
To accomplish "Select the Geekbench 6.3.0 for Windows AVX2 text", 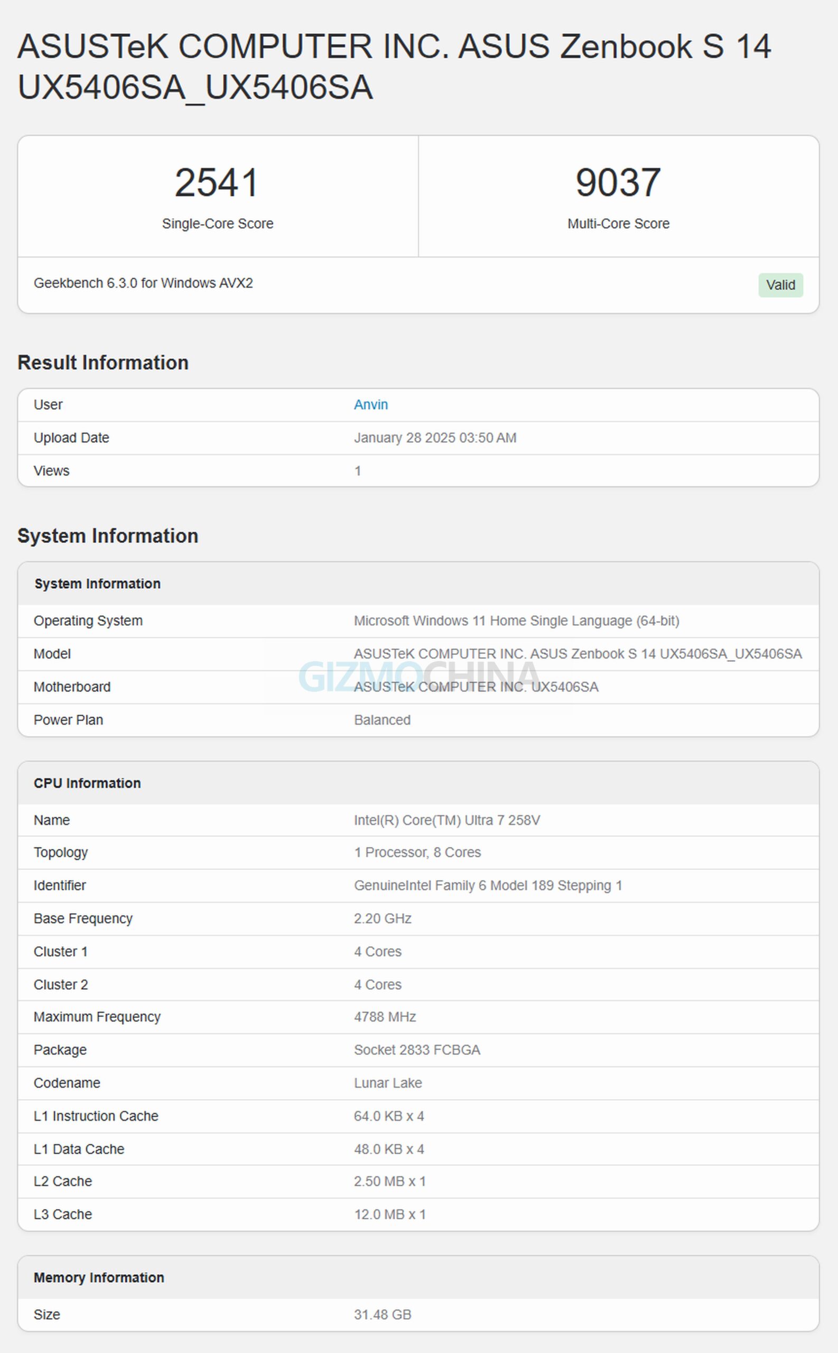I will pos(143,283).
